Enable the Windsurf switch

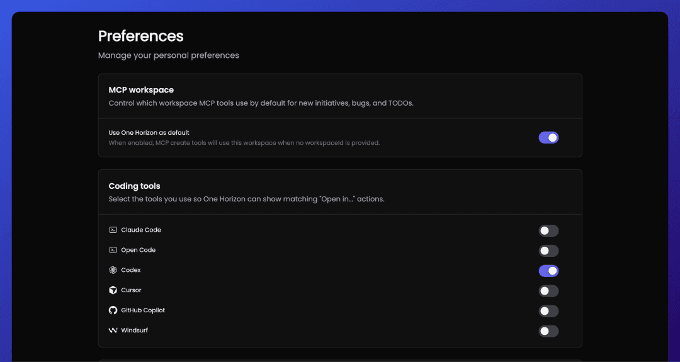tap(548, 331)
